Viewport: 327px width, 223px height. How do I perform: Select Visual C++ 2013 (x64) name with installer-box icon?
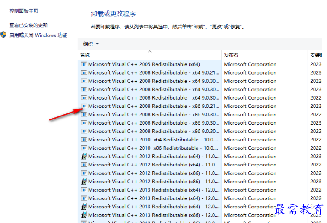tap(154, 207)
